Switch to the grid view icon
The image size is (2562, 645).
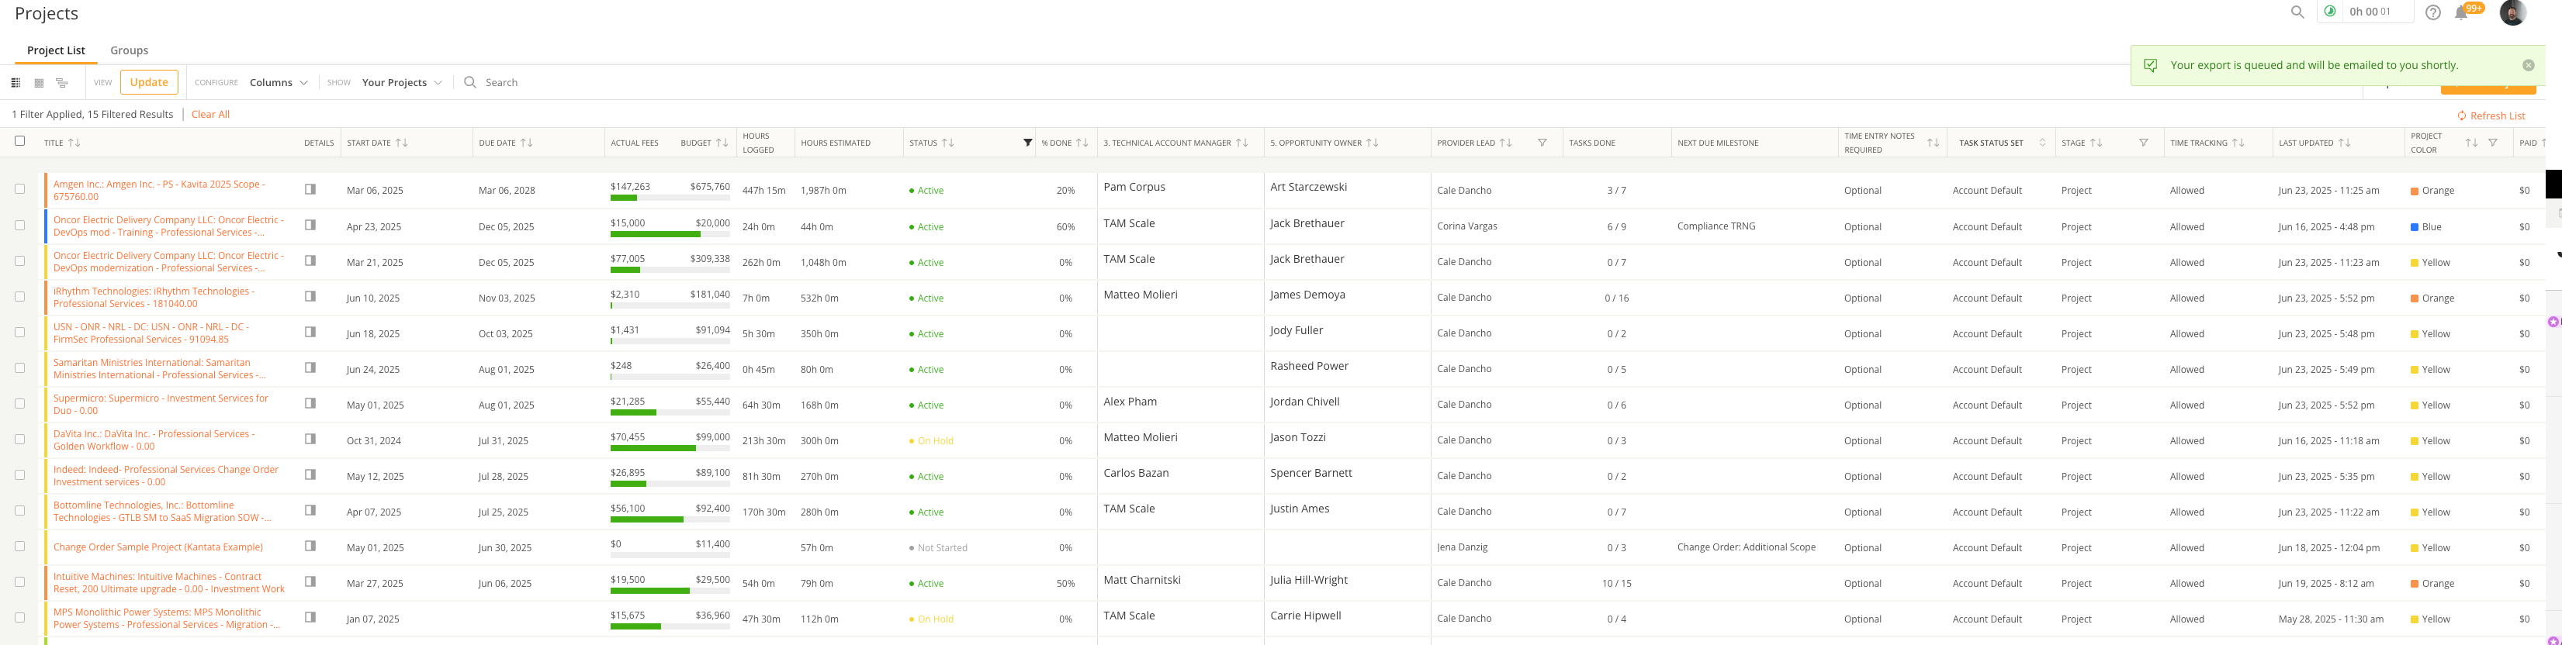[39, 82]
